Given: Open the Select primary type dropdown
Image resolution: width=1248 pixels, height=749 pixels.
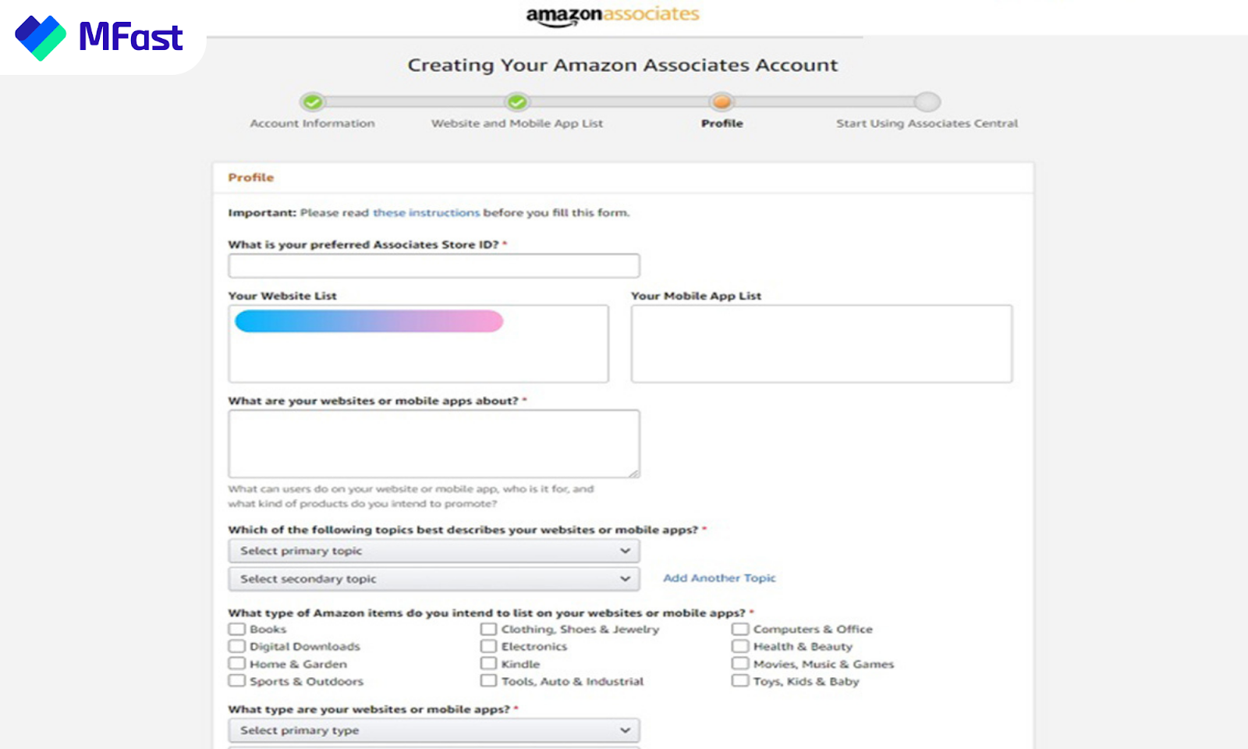Looking at the screenshot, I should (434, 730).
